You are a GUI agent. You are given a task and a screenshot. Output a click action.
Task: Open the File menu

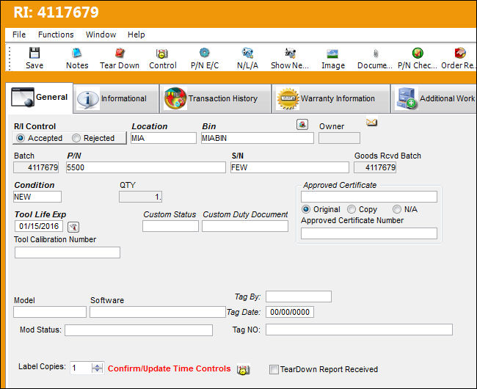[x=19, y=34]
